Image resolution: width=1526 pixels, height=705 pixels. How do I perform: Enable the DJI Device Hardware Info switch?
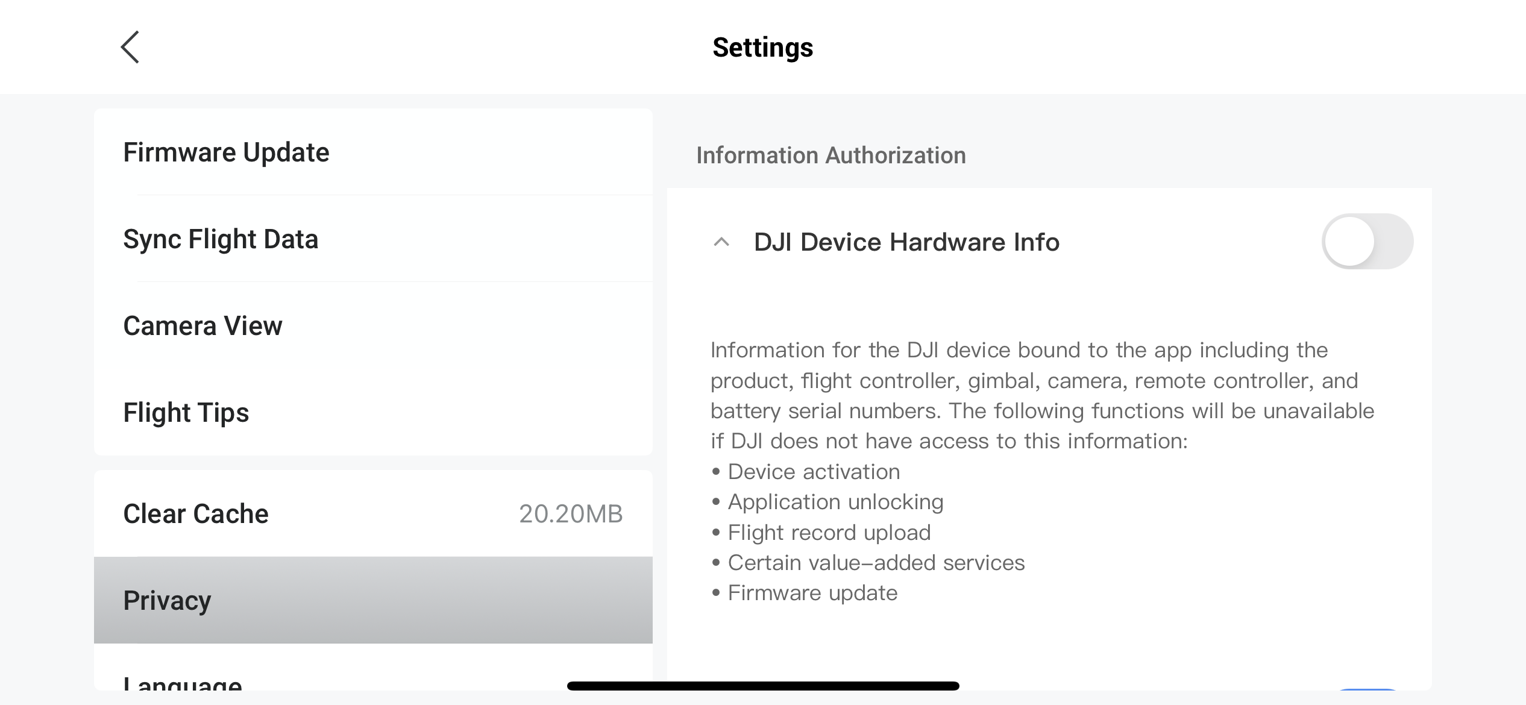(x=1367, y=242)
